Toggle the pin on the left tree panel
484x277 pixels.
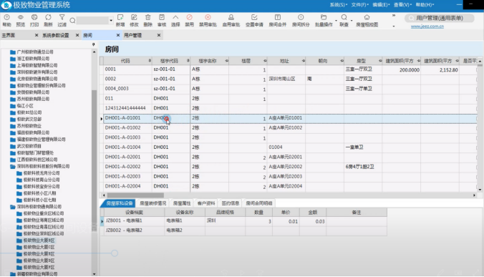pyautogui.click(x=94, y=44)
